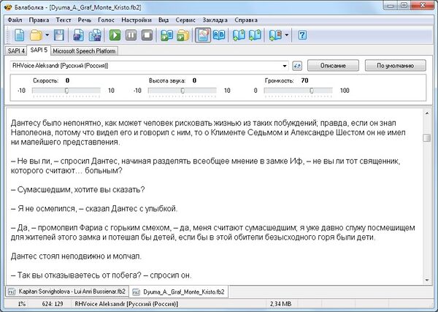This screenshot has width=438, height=312.
Task: Click the line 'Так вы отказываетесь от побега?'
Action: point(101,275)
